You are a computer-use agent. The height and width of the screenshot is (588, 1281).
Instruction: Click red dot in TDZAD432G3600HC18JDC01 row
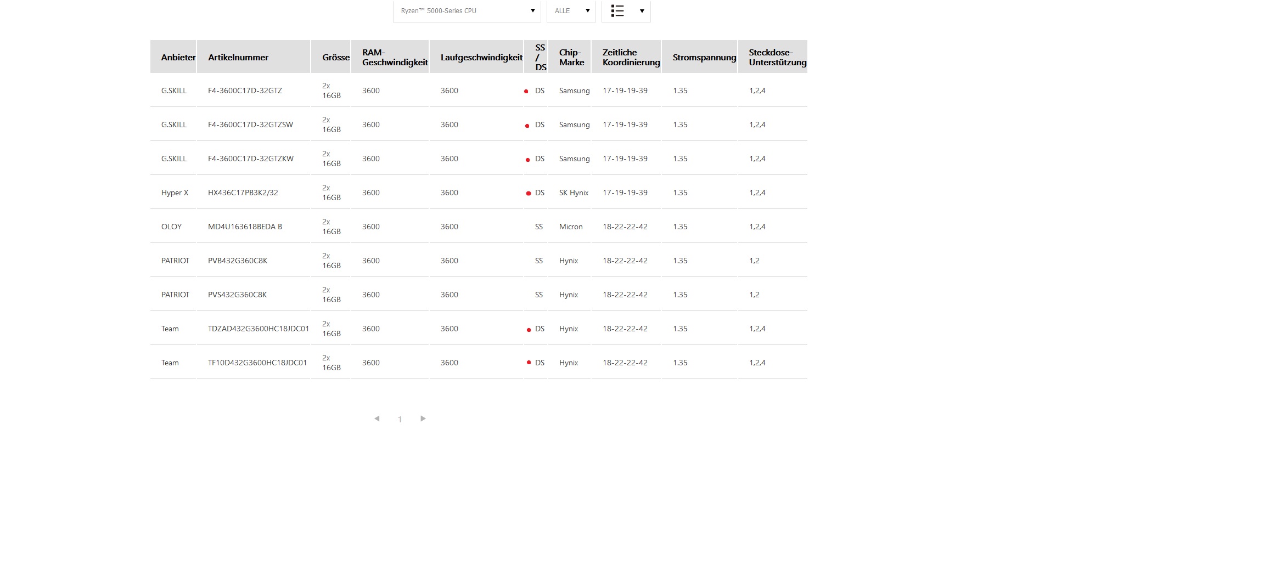(x=529, y=330)
